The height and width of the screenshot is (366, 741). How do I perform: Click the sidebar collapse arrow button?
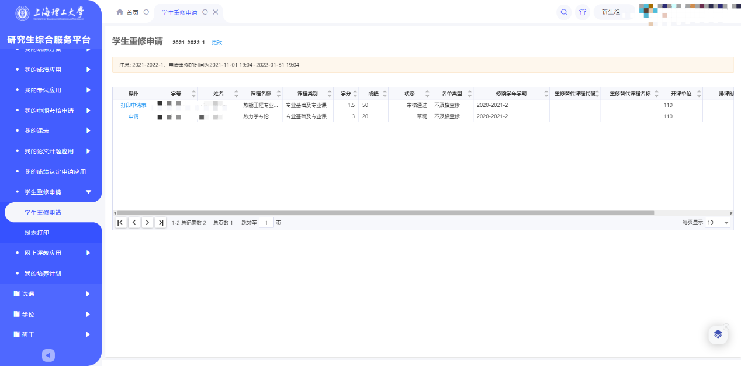[49, 355]
